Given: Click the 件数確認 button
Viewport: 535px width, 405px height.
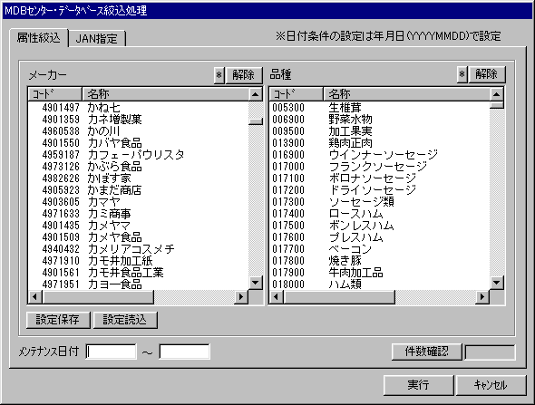Looking at the screenshot, I should pyautogui.click(x=426, y=352).
